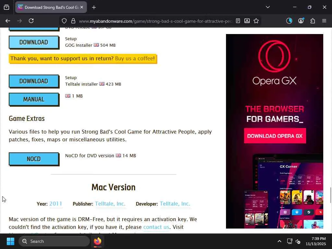Toggle reader view icon in address bar
The height and width of the screenshot is (249, 332).
click(x=238, y=21)
